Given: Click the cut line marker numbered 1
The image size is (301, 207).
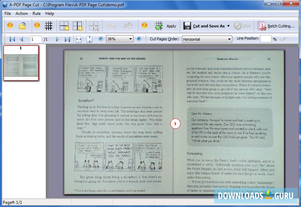Looking at the screenshot, I should coord(175,124).
